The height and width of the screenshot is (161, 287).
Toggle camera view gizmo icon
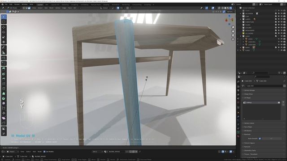[x=233, y=35]
